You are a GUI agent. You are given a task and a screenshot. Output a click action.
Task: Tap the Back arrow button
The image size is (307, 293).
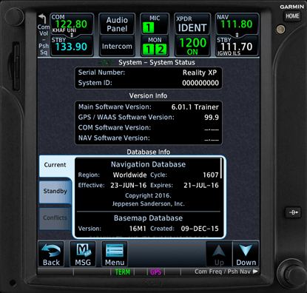coord(51,254)
